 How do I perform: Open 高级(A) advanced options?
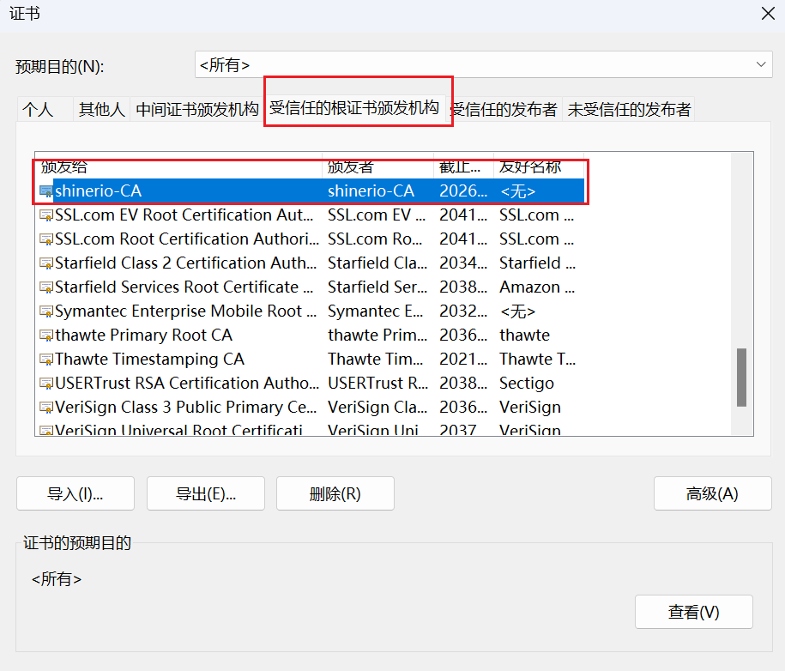point(711,493)
